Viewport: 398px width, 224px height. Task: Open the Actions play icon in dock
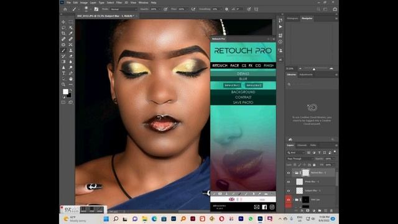coord(280,27)
